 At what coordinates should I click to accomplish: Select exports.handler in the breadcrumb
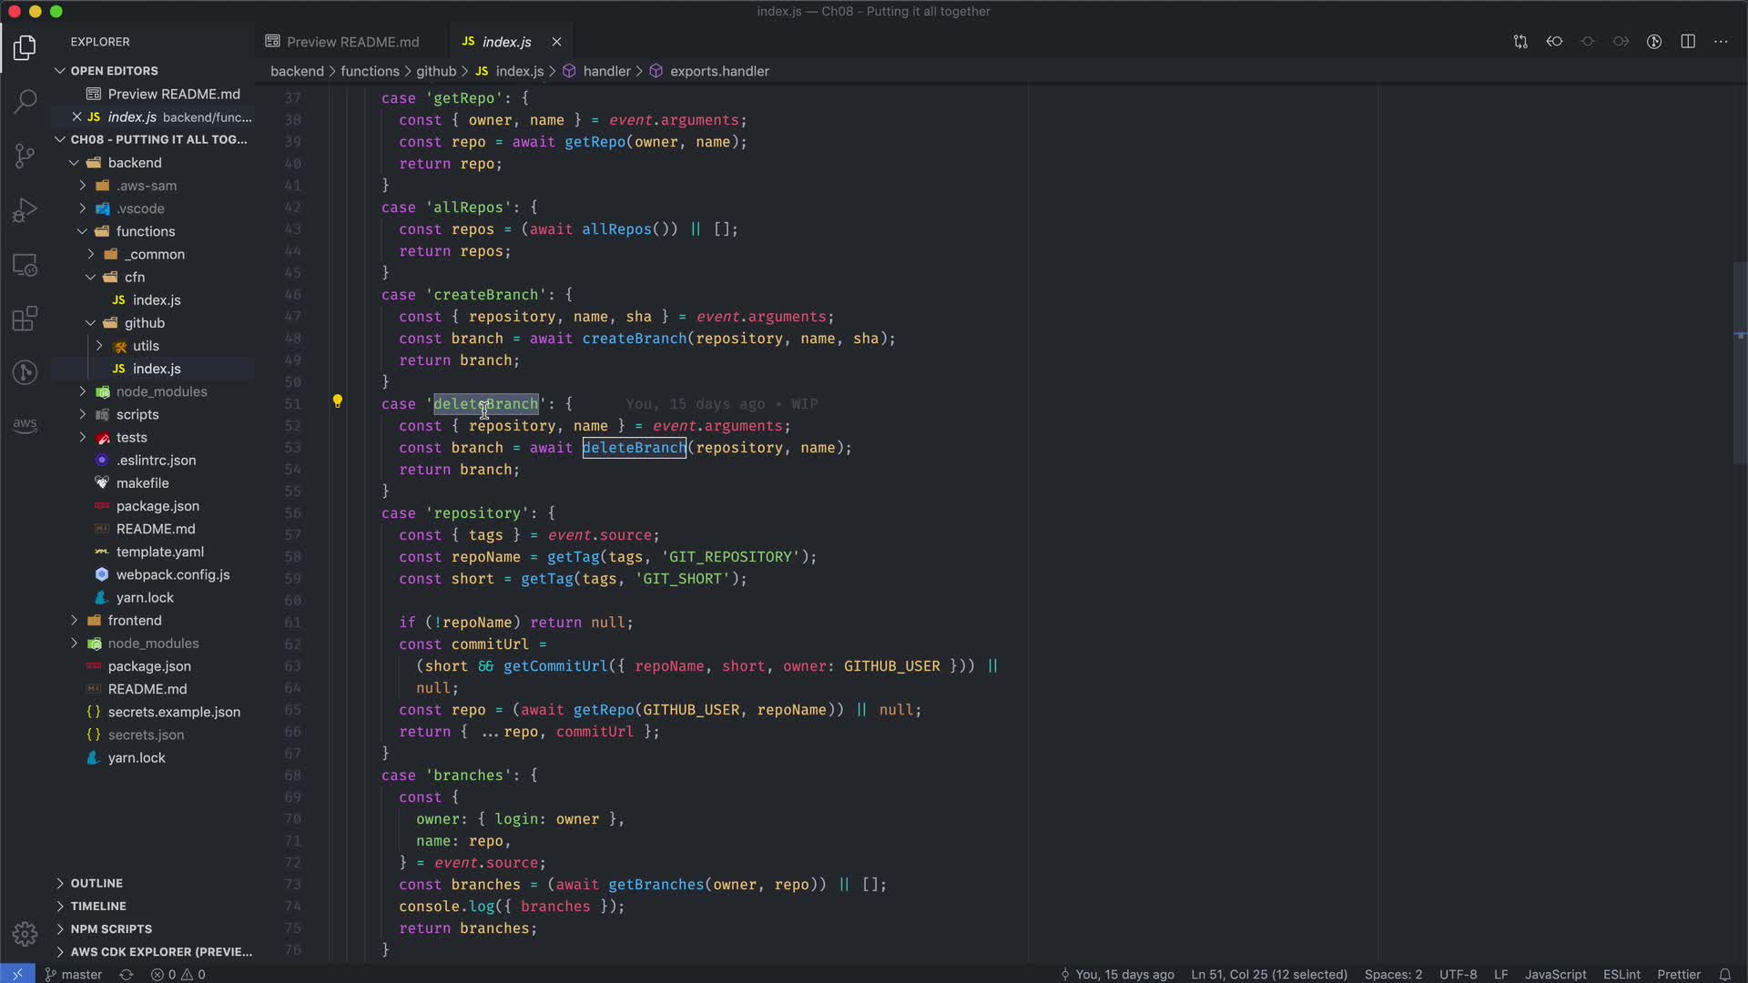click(719, 71)
